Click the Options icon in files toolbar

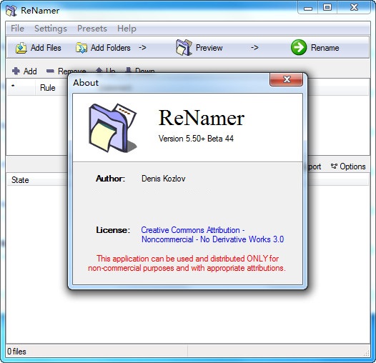(x=334, y=166)
